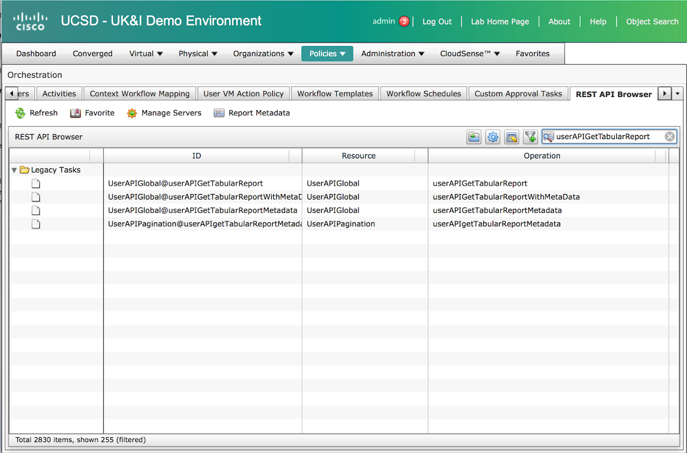The image size is (687, 453).
Task: Open the table settings gear icon
Action: [x=492, y=137]
